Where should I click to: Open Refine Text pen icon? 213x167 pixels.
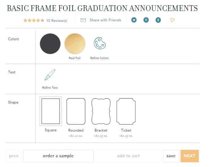[50, 75]
